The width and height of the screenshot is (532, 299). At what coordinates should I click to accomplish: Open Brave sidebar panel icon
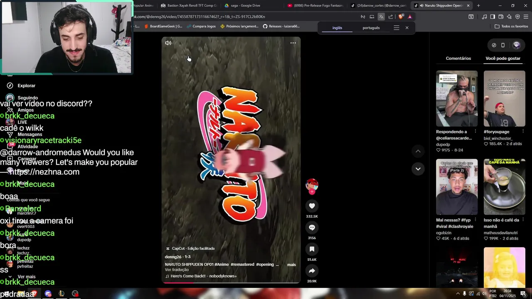tap(493, 17)
